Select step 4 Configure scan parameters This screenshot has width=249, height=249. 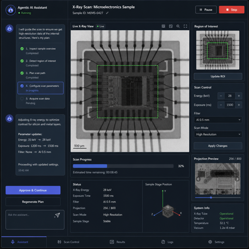point(40,88)
